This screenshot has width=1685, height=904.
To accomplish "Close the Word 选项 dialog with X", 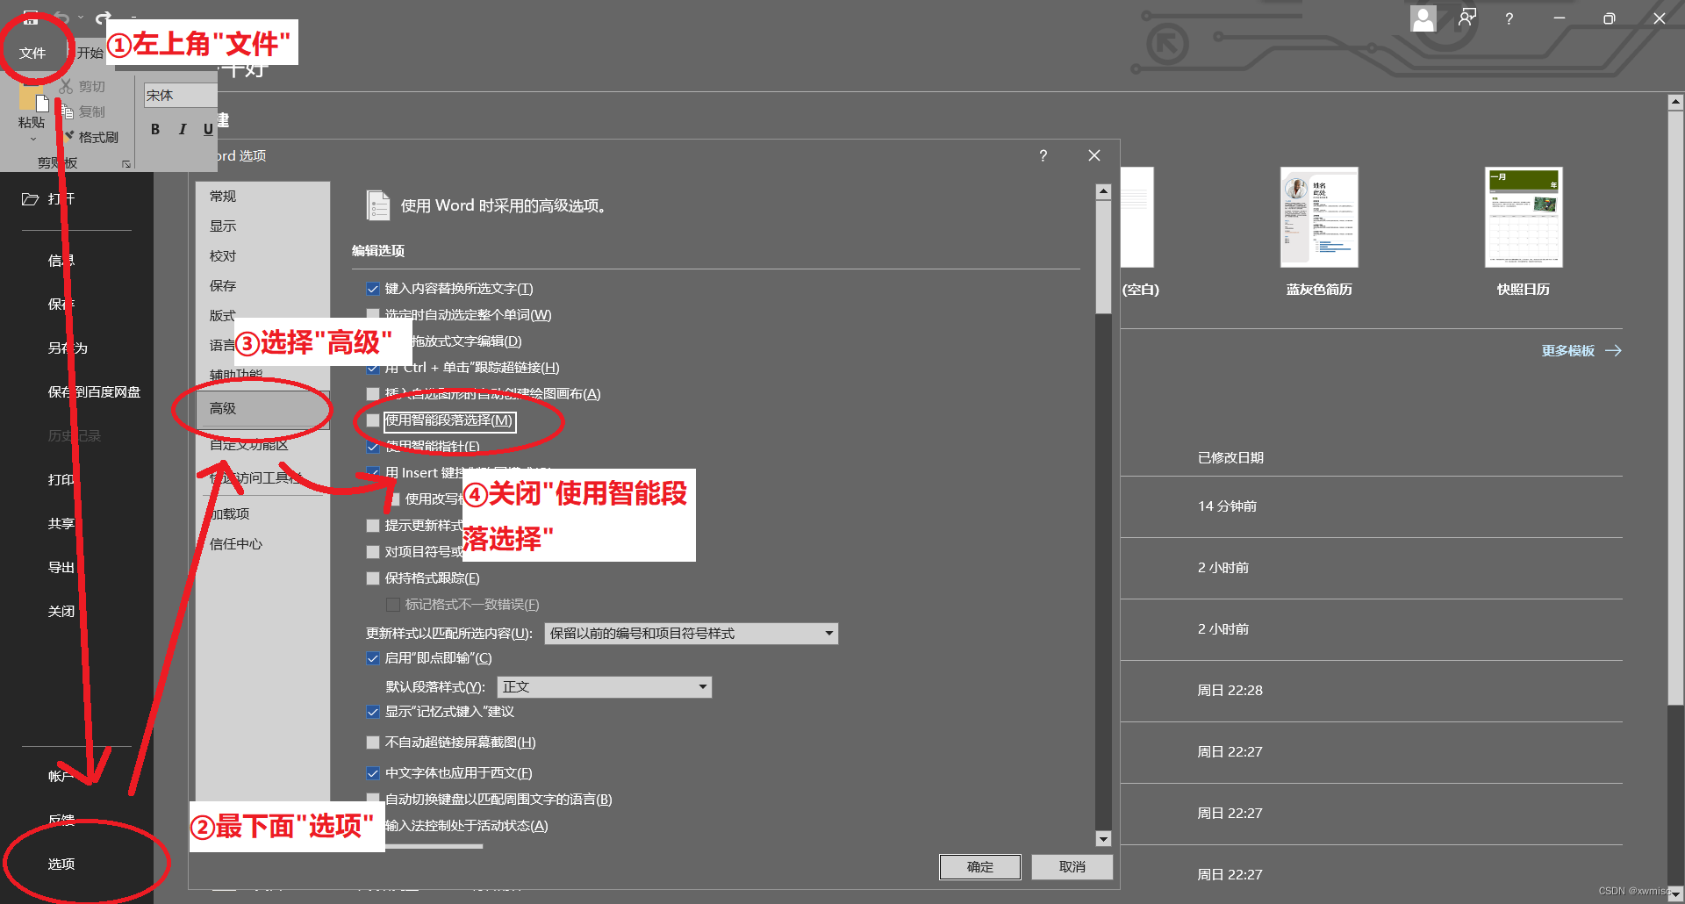I will (1093, 155).
